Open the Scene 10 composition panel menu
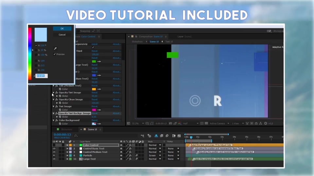 pos(166,37)
